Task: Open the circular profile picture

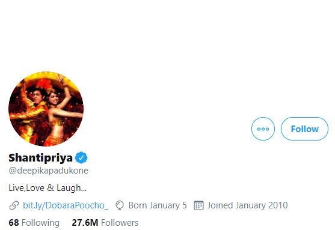Action: click(46, 109)
